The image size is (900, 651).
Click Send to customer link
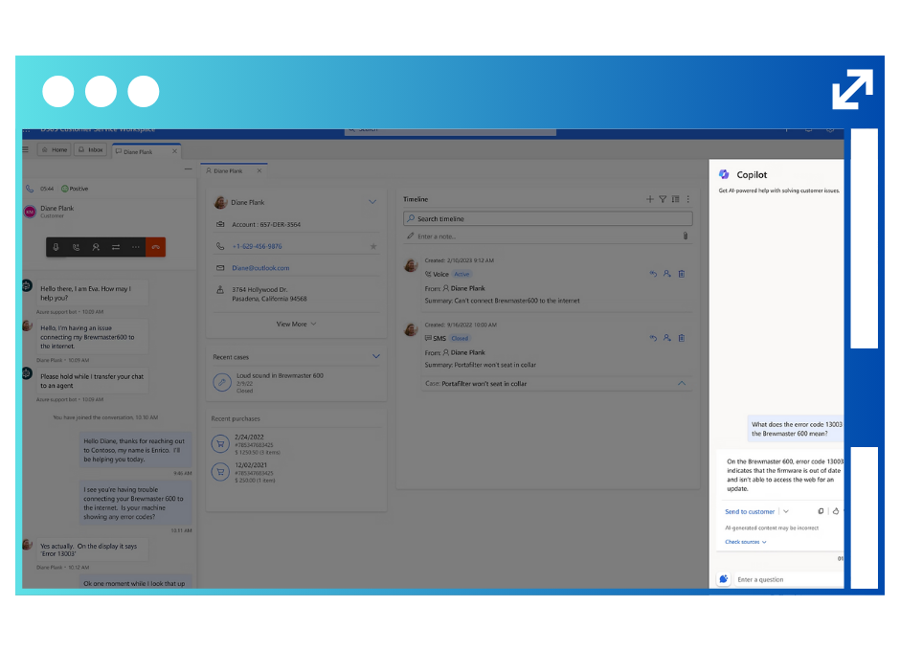750,511
